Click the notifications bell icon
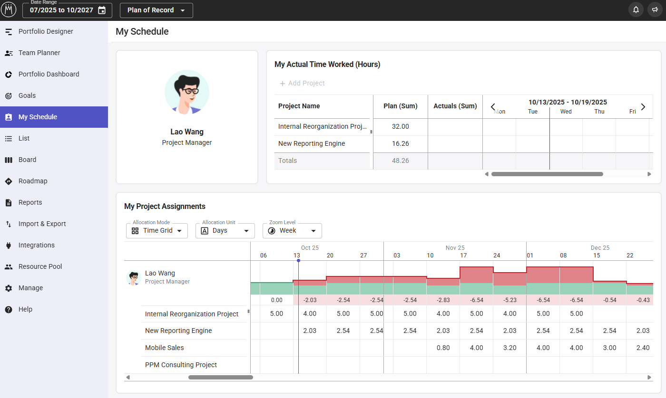 tap(636, 10)
